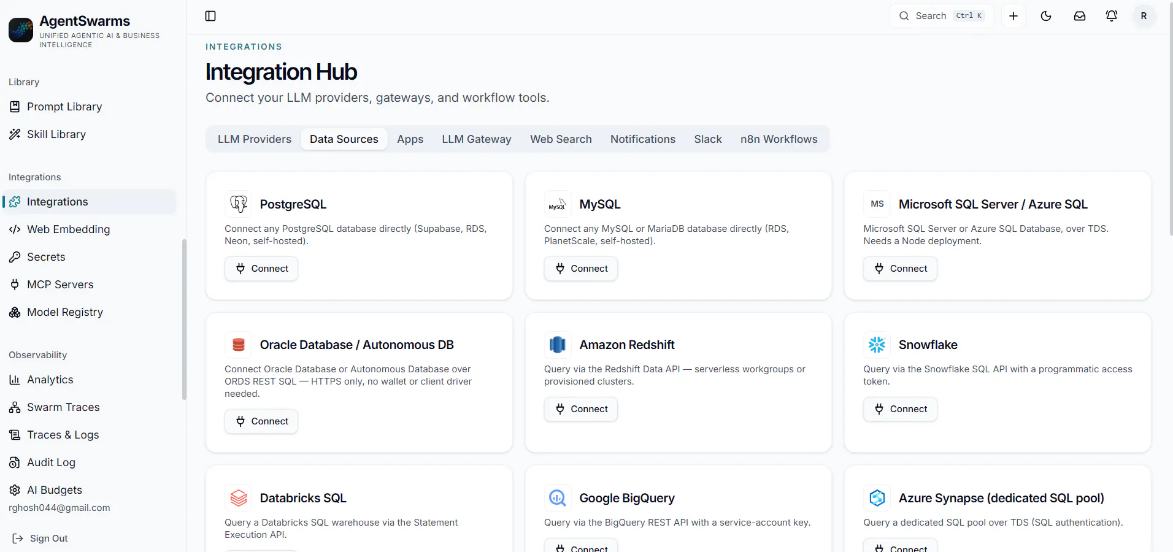Open the Web Search tab
Screen dimensions: 1173x552
[561, 139]
